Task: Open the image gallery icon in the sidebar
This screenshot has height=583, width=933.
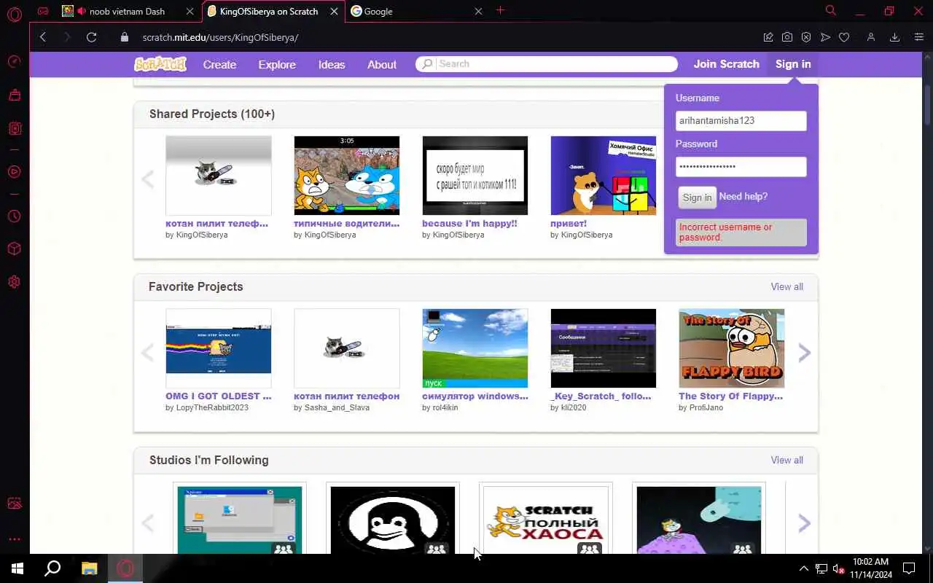Action: 14,504
